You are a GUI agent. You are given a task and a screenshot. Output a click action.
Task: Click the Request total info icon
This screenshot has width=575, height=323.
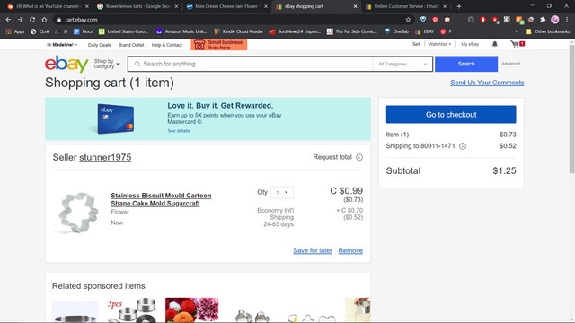click(x=359, y=157)
